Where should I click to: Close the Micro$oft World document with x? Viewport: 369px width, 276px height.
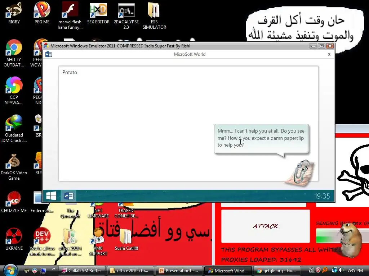329,54
